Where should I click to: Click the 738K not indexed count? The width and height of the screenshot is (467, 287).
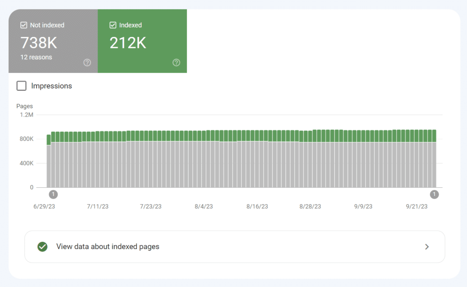point(38,43)
